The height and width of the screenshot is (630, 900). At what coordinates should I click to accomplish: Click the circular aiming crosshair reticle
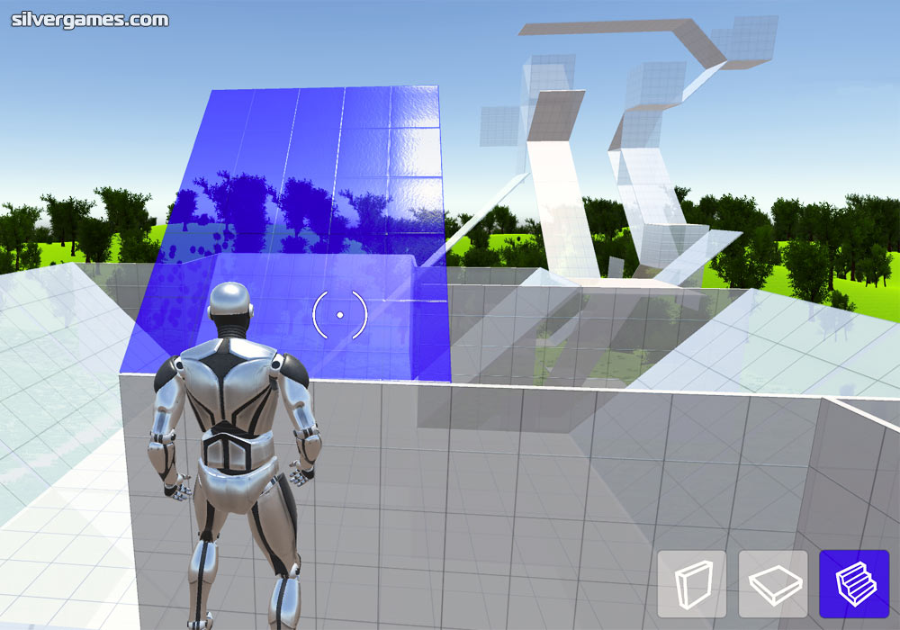(339, 315)
